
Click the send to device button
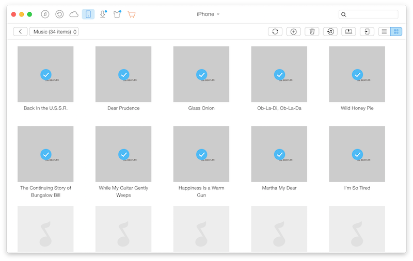[x=367, y=31]
